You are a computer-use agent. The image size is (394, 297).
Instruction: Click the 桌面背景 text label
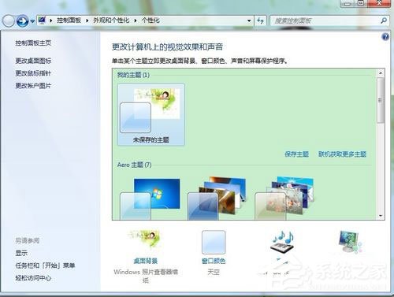click(145, 261)
